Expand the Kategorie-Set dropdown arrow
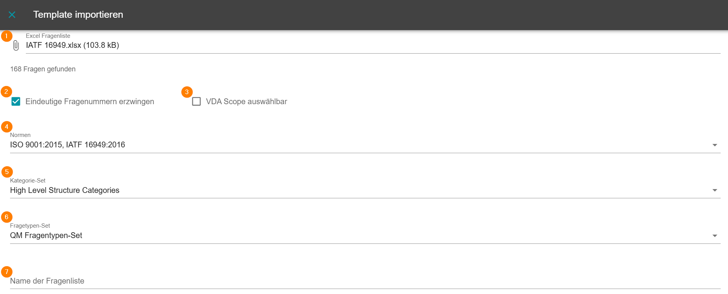This screenshot has width=728, height=294. (x=714, y=190)
